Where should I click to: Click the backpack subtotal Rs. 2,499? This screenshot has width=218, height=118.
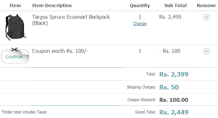pos(170,17)
